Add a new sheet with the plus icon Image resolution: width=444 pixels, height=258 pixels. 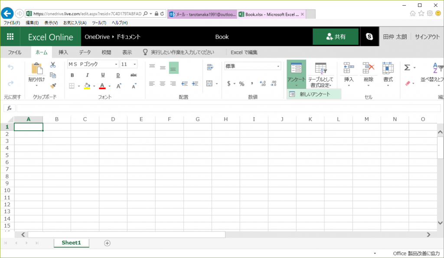point(108,243)
